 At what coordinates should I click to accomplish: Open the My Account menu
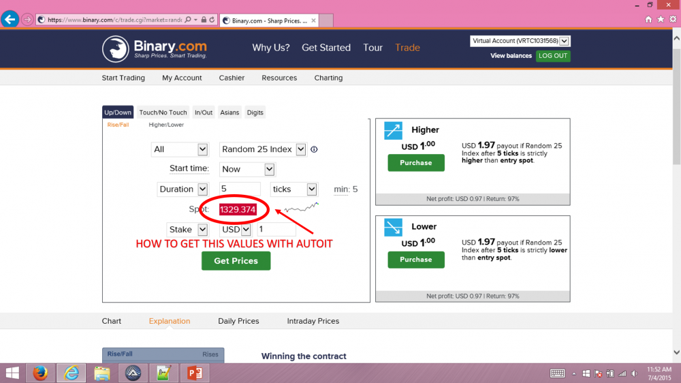pos(182,78)
